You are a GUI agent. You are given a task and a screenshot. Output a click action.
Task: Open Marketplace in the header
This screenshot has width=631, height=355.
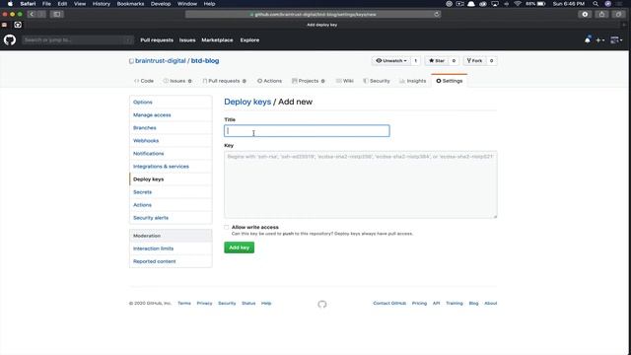click(x=217, y=40)
